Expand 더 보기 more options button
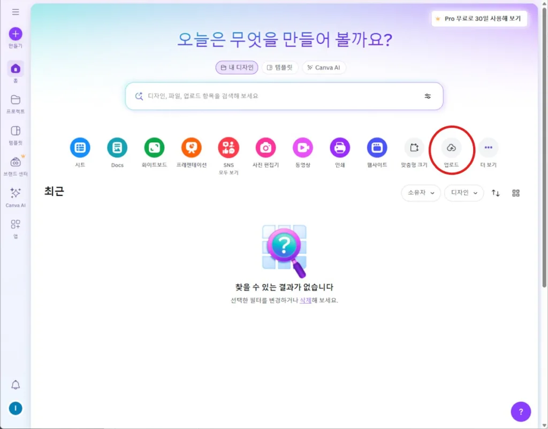548x429 pixels. click(x=488, y=148)
